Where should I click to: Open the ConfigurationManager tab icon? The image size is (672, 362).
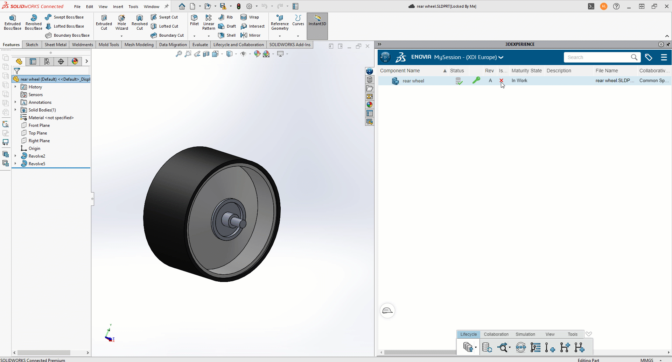47,61
